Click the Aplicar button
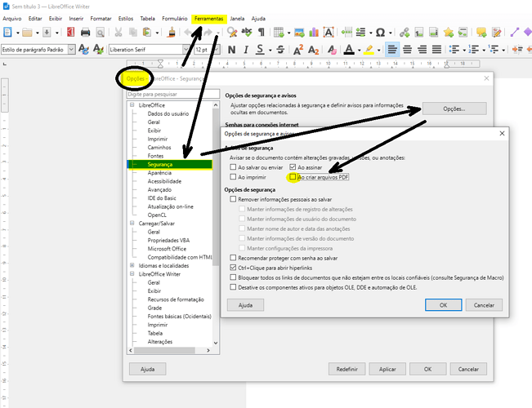The width and height of the screenshot is (532, 408). tap(387, 369)
